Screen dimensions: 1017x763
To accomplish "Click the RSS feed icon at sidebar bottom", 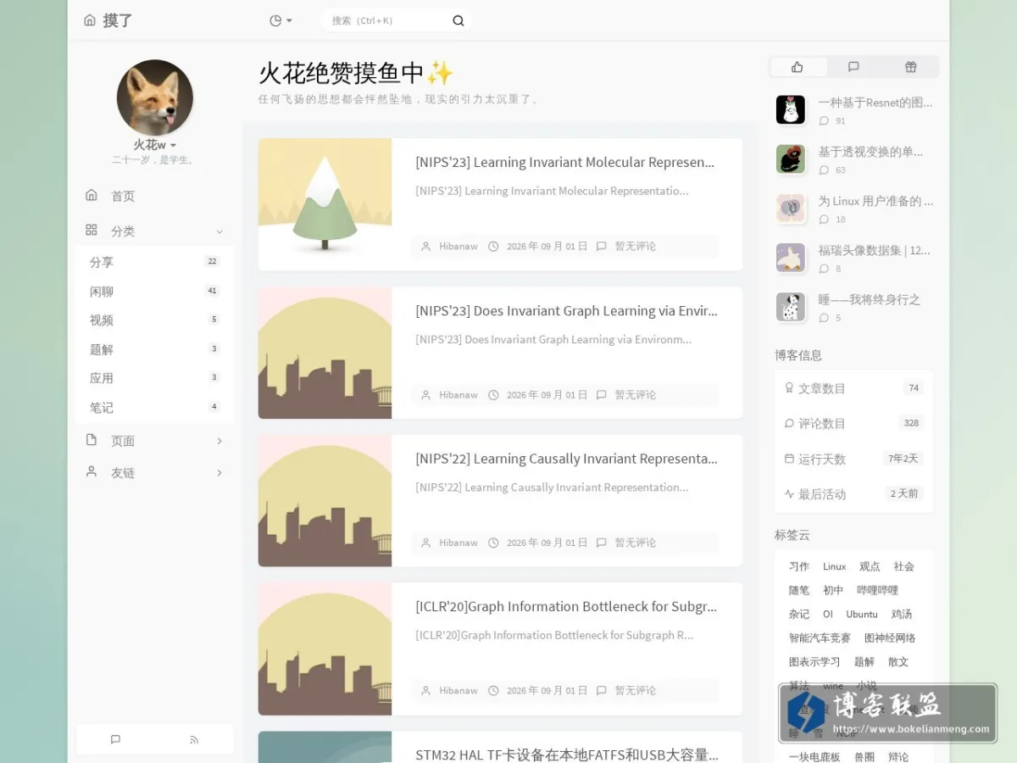I will pyautogui.click(x=194, y=739).
